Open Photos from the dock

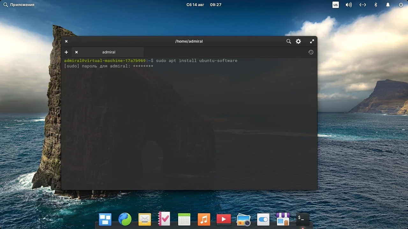(243, 219)
